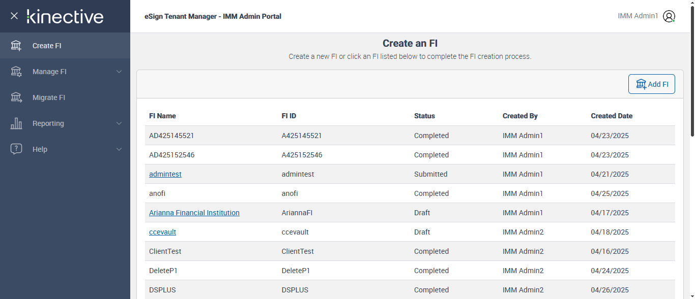Click the Migrate FI arrow-bank icon
This screenshot has width=695, height=299.
[x=16, y=97]
